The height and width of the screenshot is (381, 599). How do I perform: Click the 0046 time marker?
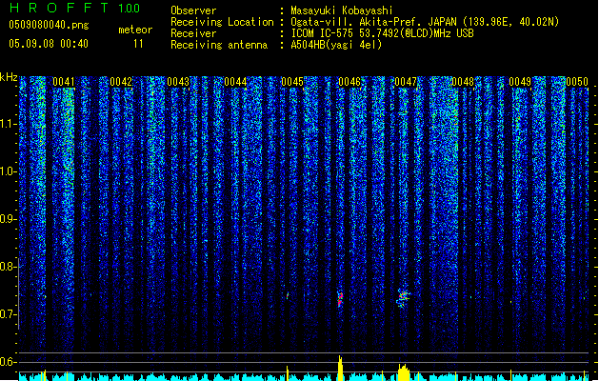(349, 82)
